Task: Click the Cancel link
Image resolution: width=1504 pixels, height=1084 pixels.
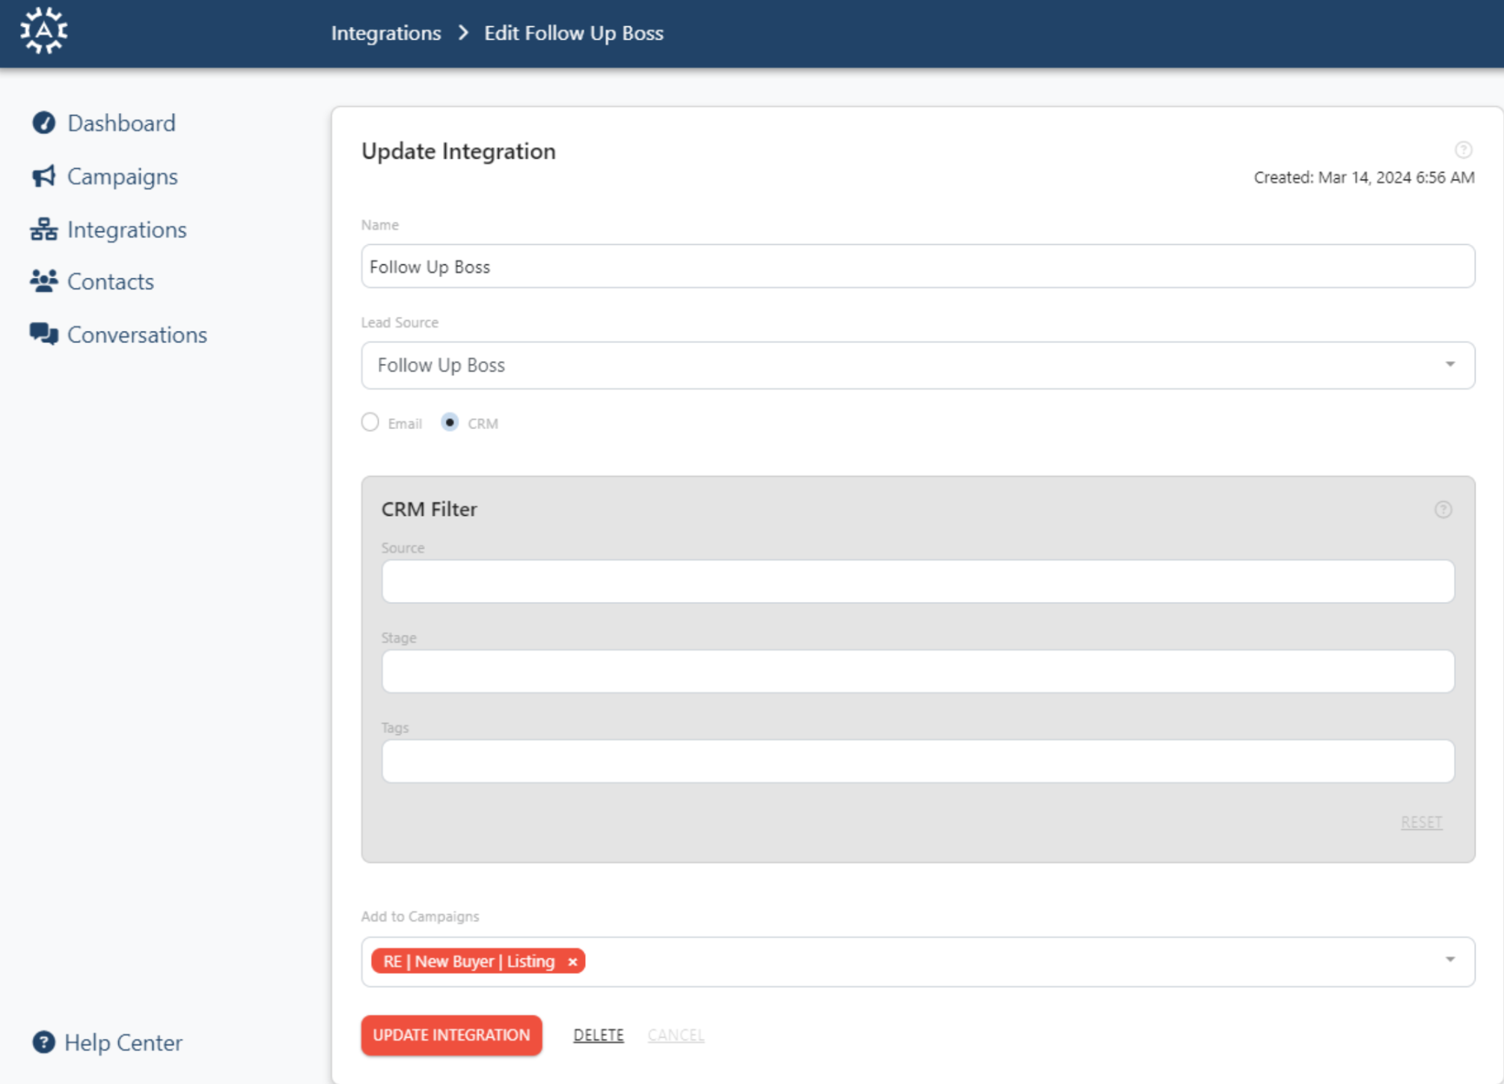Action: click(x=676, y=1035)
